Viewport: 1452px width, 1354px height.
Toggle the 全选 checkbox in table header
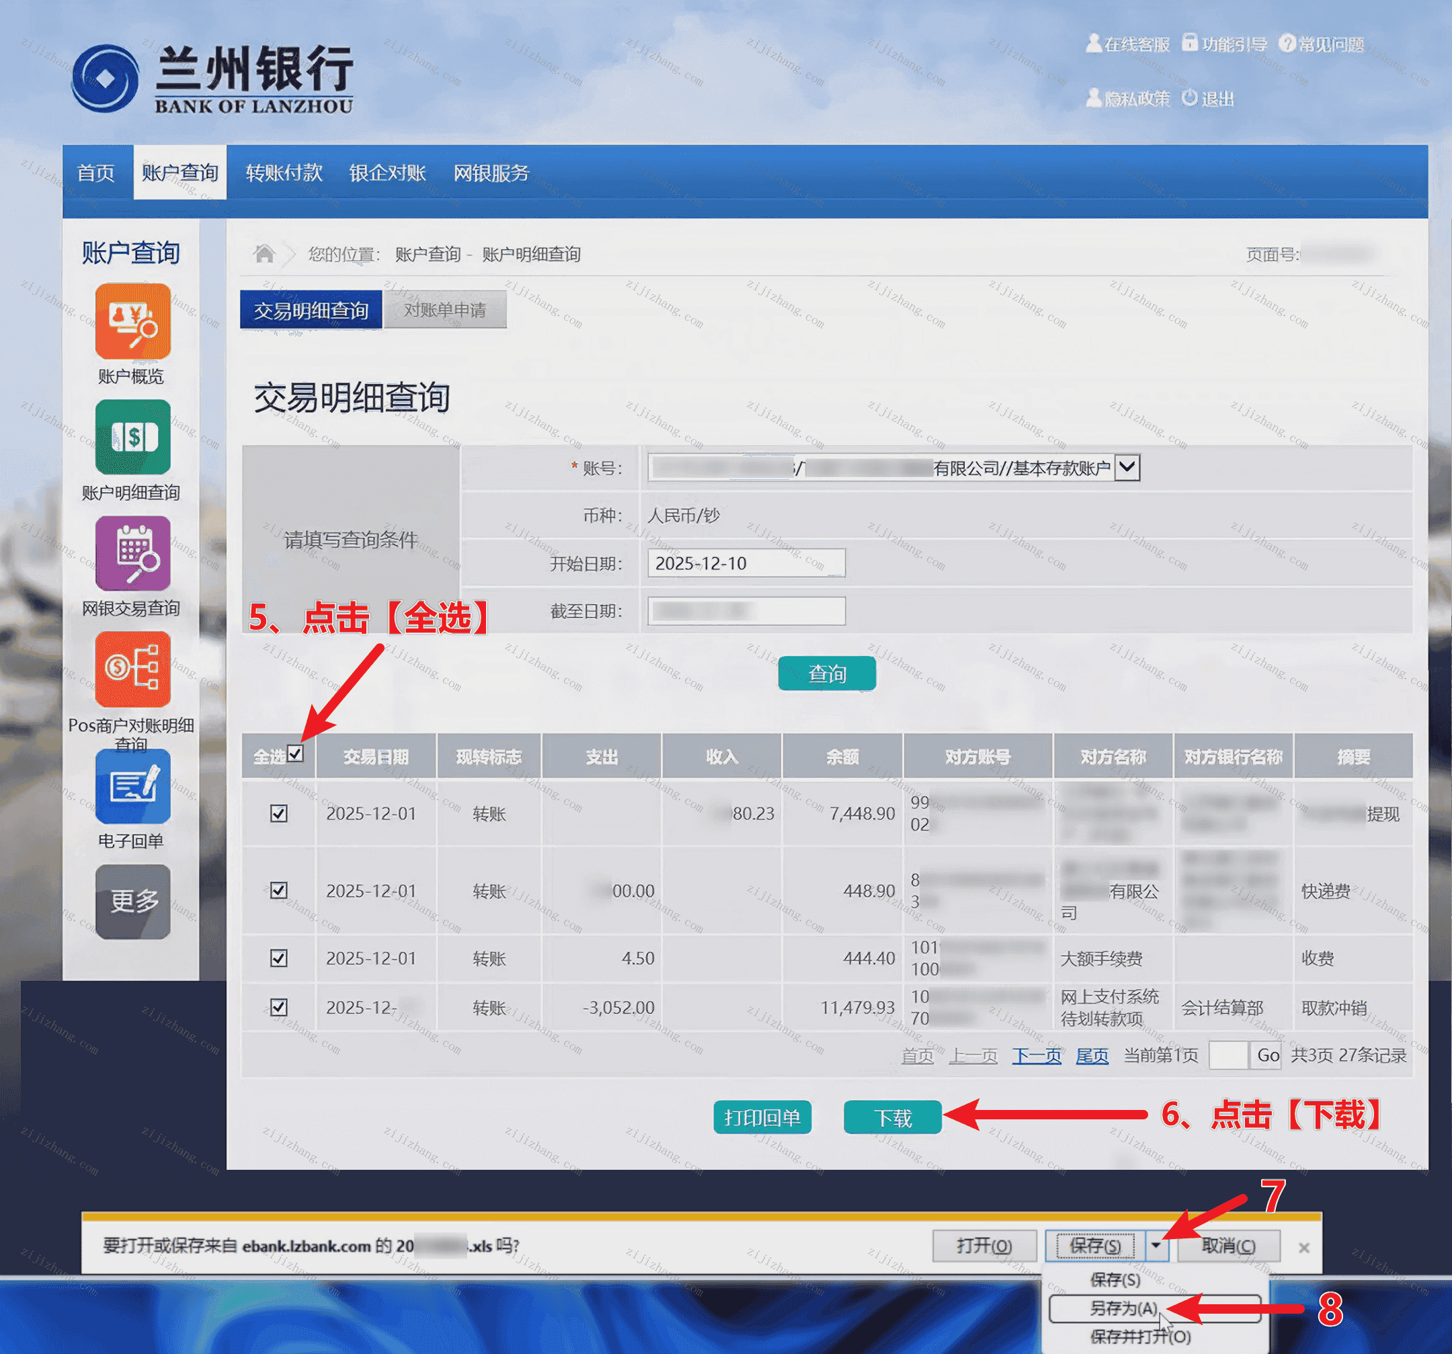point(295,754)
